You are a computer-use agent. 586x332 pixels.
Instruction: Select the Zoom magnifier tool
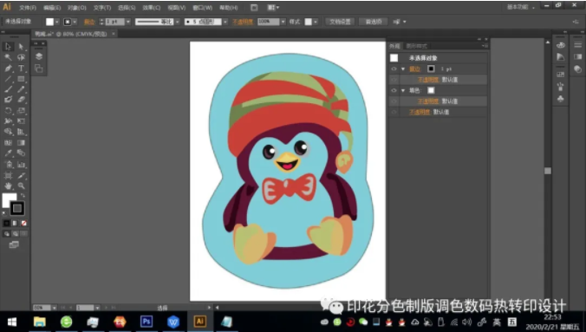[21, 186]
